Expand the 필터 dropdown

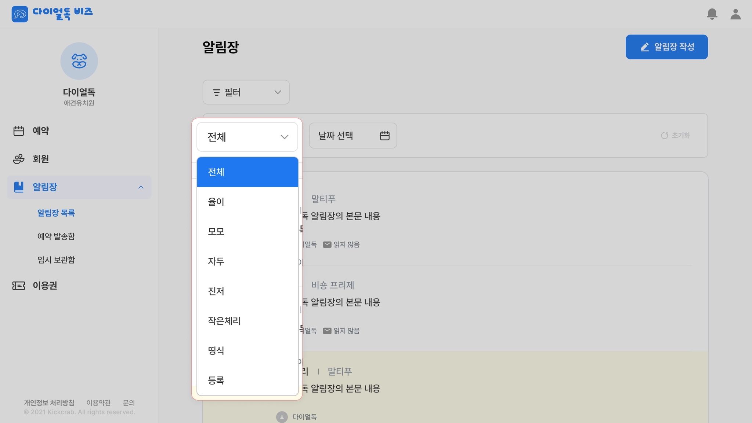pyautogui.click(x=246, y=92)
